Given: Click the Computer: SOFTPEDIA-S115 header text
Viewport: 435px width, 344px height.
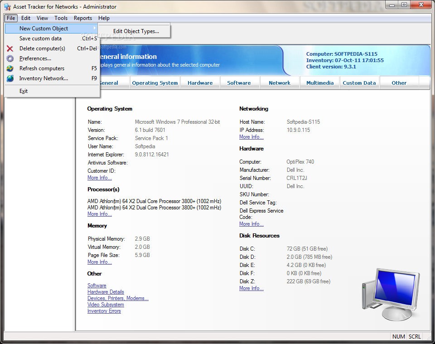Looking at the screenshot, I should [342, 54].
